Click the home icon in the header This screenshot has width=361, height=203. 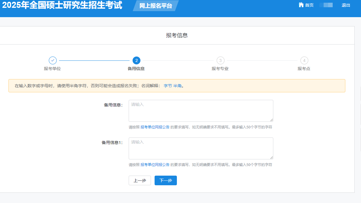tap(301, 5)
